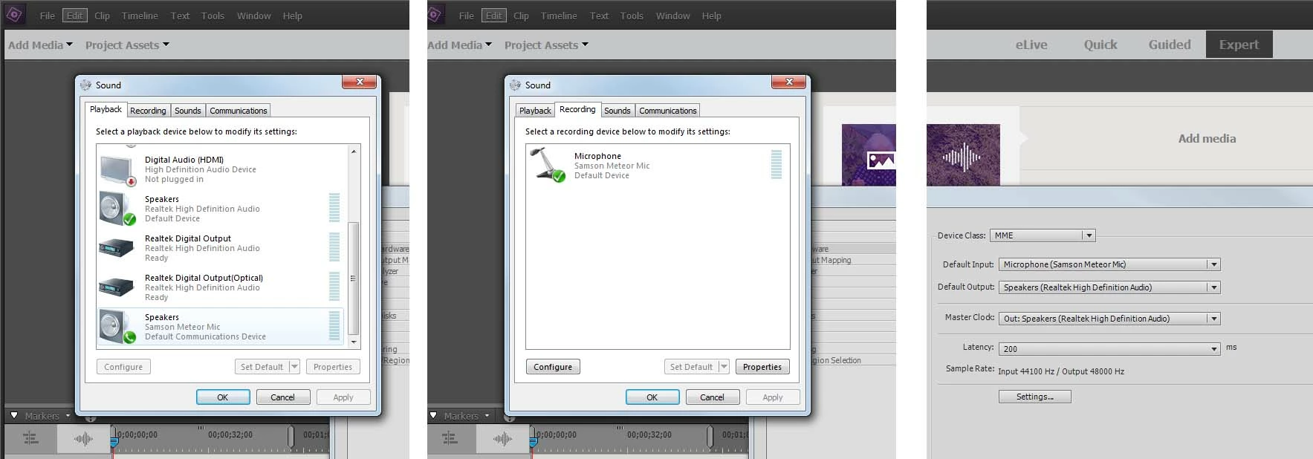
Task: Click the text "Input 44100 Hz / Output 48000 Hz"
Action: click(x=1061, y=371)
